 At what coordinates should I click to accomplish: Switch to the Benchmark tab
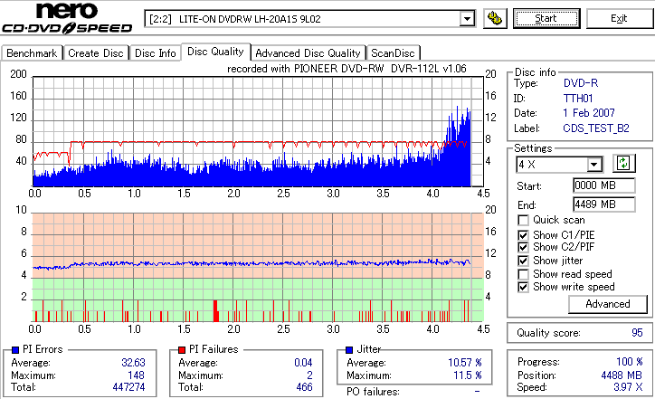click(32, 53)
